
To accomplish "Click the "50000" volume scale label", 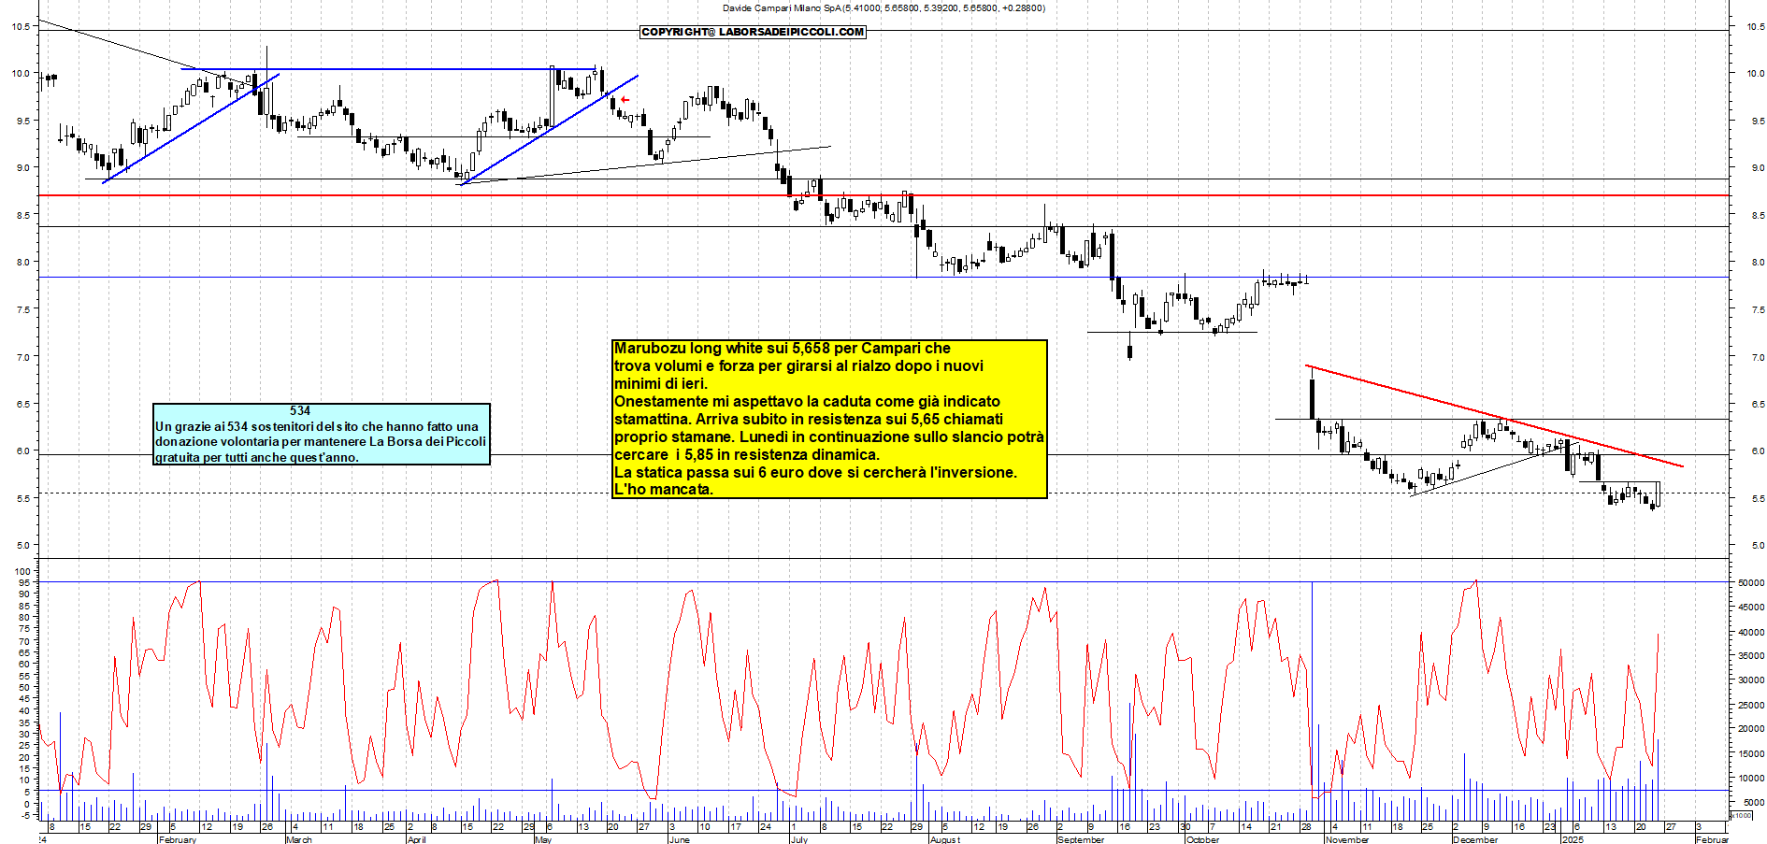I will point(1751,582).
